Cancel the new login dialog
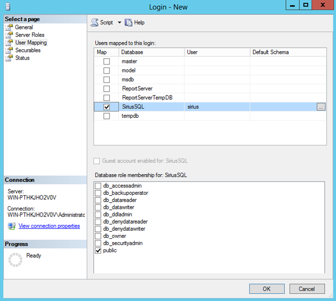The height and width of the screenshot is (301, 336). coord(307,289)
